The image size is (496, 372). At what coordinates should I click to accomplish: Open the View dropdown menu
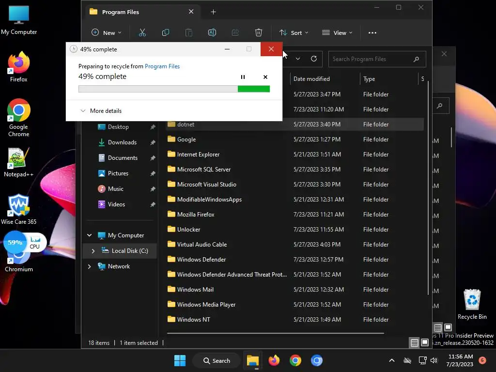pyautogui.click(x=337, y=32)
